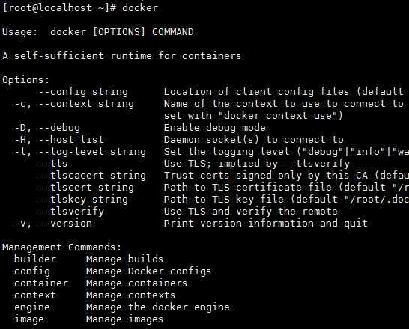The height and width of the screenshot is (329, 409).
Task: Select the --tlscert string option
Action: [x=86, y=188]
